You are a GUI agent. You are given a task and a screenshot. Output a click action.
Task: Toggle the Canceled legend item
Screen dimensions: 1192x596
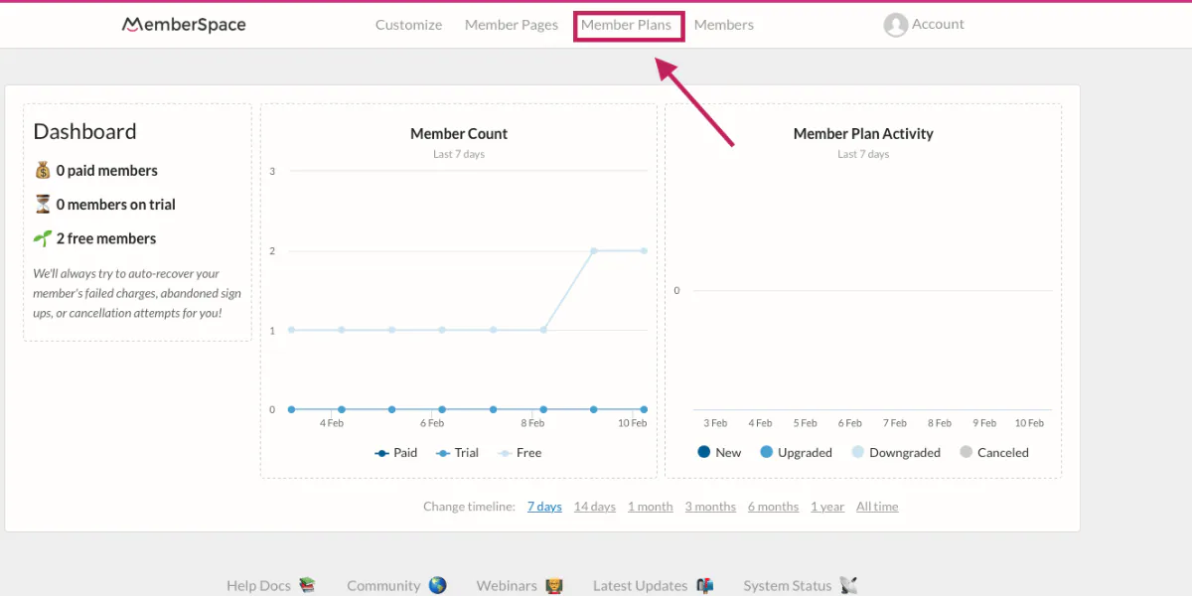(993, 452)
